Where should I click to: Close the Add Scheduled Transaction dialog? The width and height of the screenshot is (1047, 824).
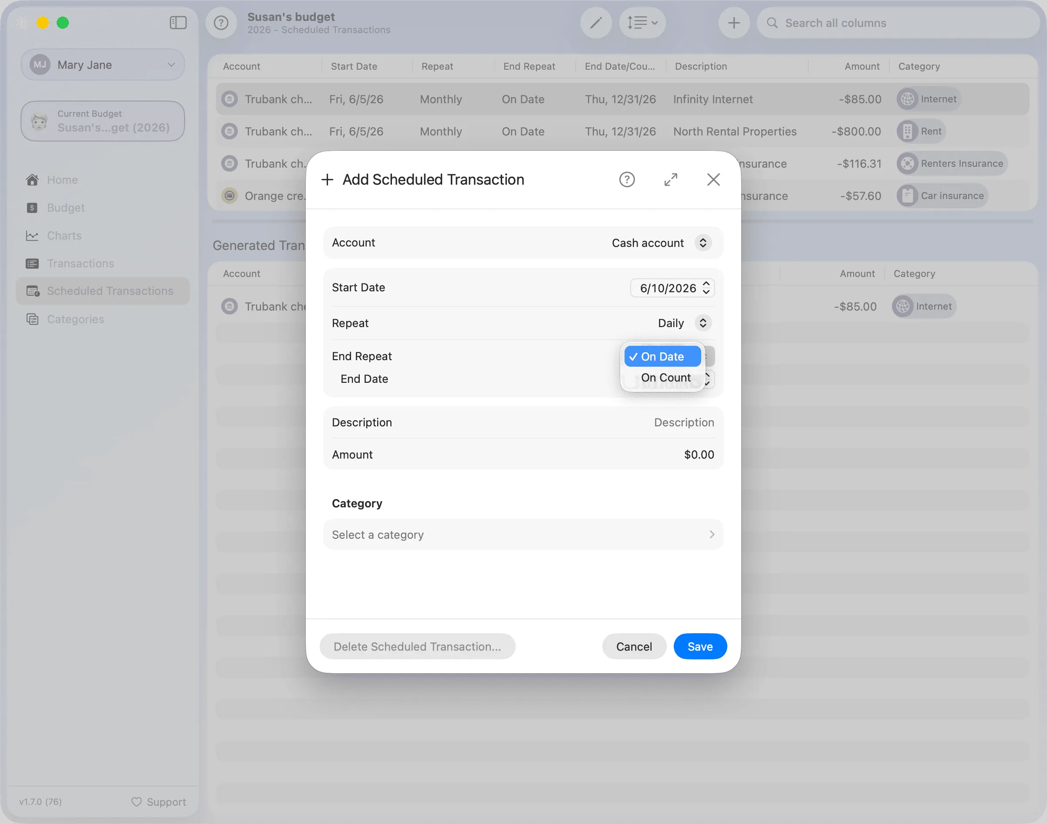coord(713,179)
